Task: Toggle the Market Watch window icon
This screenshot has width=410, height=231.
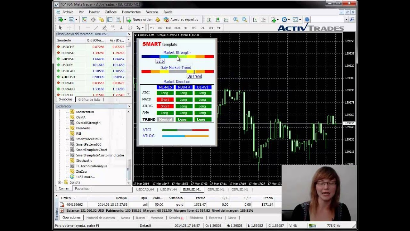Action: click(x=85, y=20)
